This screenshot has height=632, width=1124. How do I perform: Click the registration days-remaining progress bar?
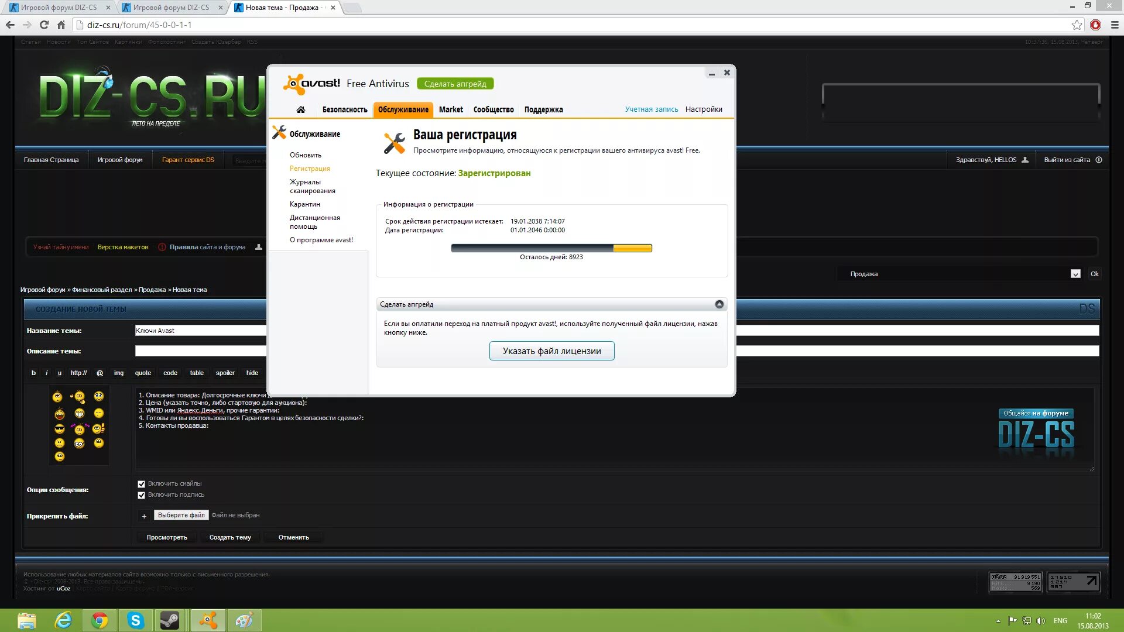[x=551, y=248]
